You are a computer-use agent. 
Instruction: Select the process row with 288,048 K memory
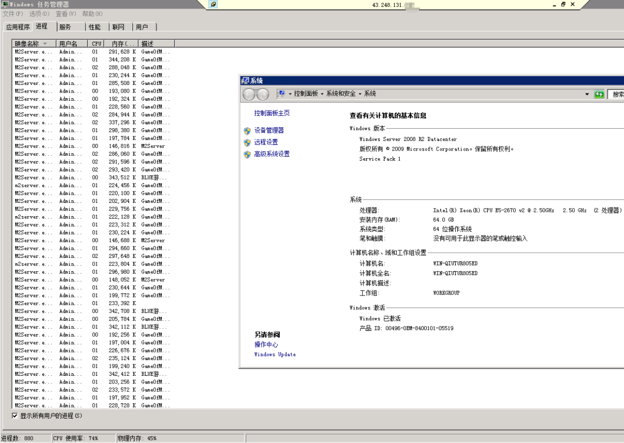[x=93, y=68]
